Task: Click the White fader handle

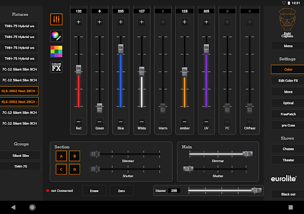Action: click(142, 71)
